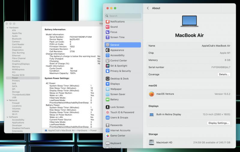Viewport: 240px width, 152px height.
Task: Select Bluetooth in System Information sidebar
Action: pos(17,39)
